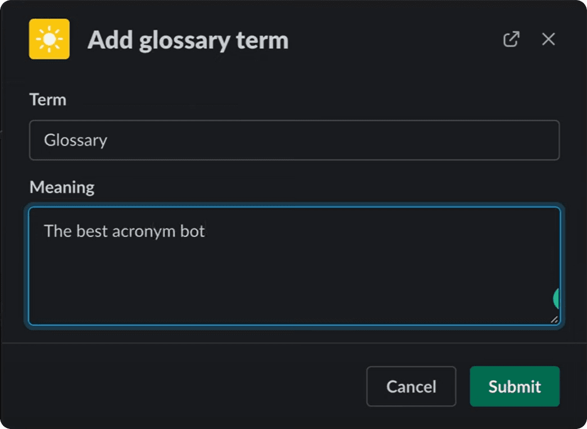Cancel adding the glossary term
Image resolution: width=587 pixels, height=429 pixels.
411,386
